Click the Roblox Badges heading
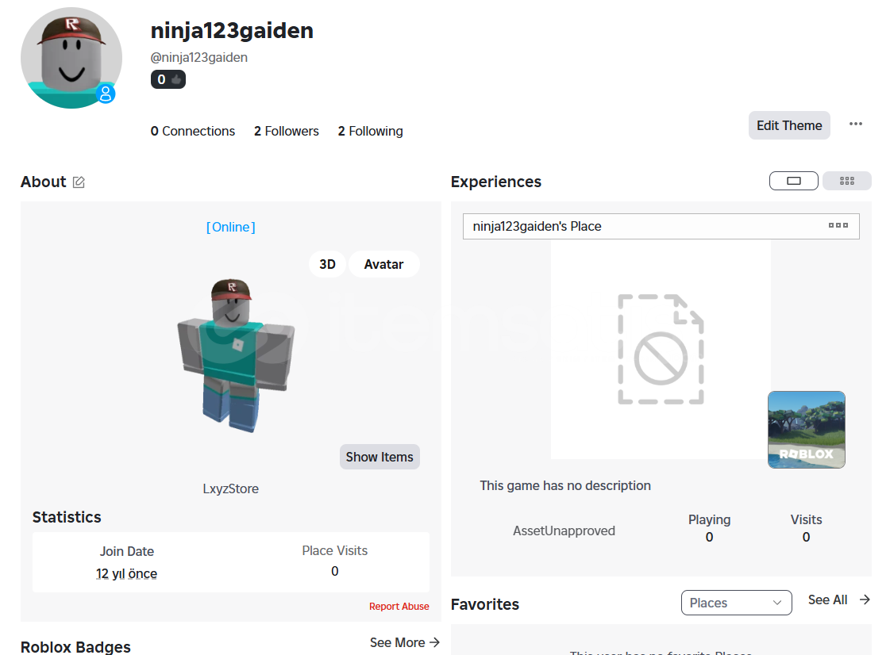Image resolution: width=890 pixels, height=655 pixels. point(75,646)
